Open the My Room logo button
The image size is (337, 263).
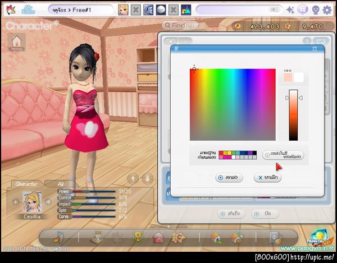28,10
